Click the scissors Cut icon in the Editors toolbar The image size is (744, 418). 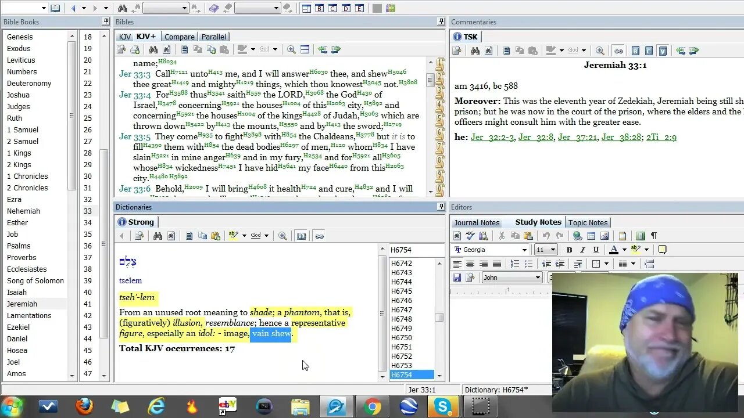(502, 236)
